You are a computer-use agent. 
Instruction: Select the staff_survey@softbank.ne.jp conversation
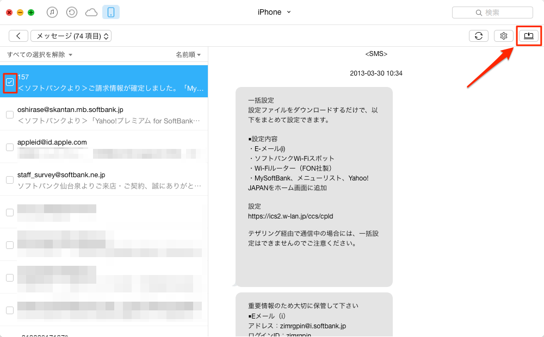(x=104, y=179)
